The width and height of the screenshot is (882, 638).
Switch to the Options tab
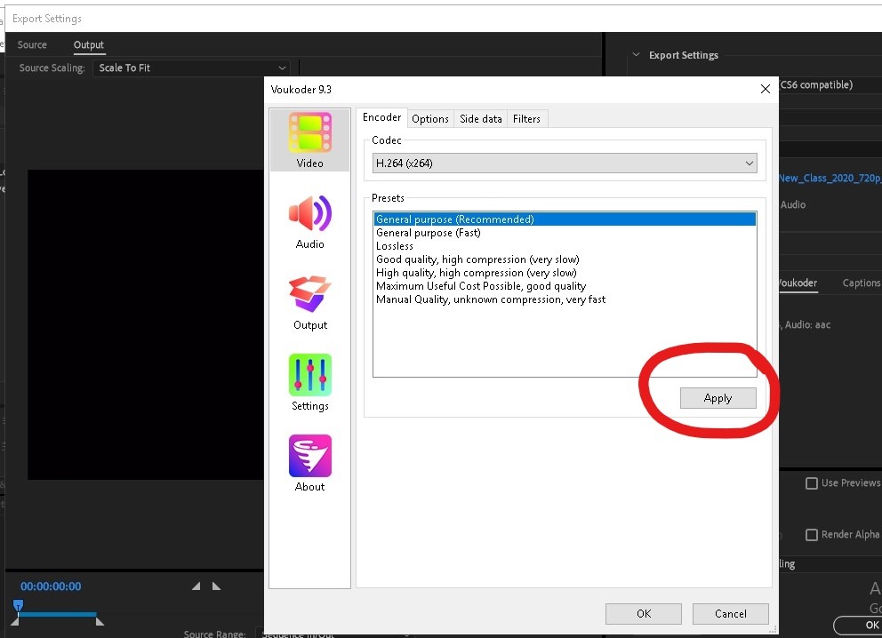430,119
